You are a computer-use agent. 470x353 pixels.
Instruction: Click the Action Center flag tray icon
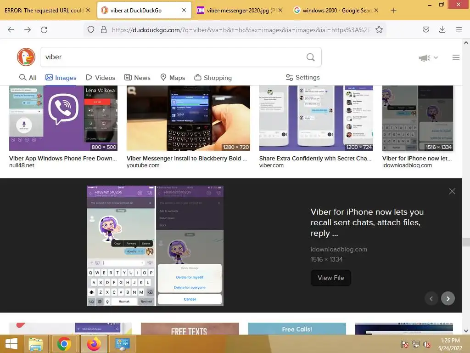(404, 344)
